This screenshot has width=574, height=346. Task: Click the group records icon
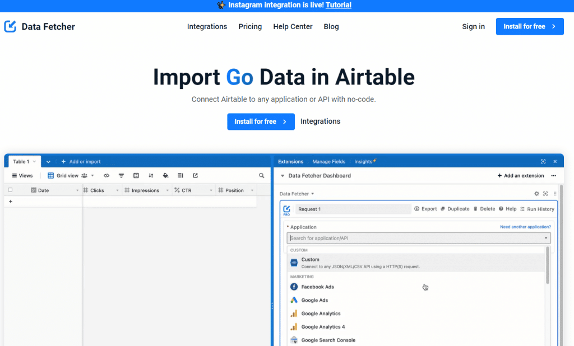click(x=136, y=176)
